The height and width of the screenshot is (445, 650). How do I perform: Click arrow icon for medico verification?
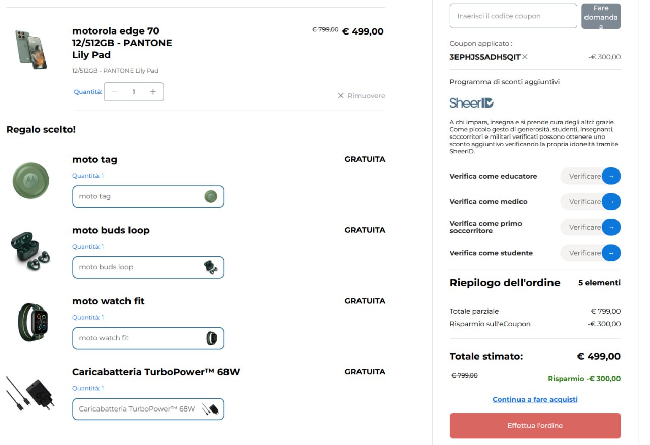(611, 201)
